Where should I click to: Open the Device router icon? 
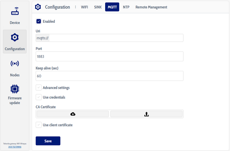point(15,12)
